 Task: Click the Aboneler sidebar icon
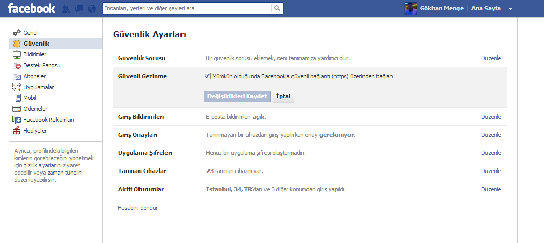tap(17, 76)
